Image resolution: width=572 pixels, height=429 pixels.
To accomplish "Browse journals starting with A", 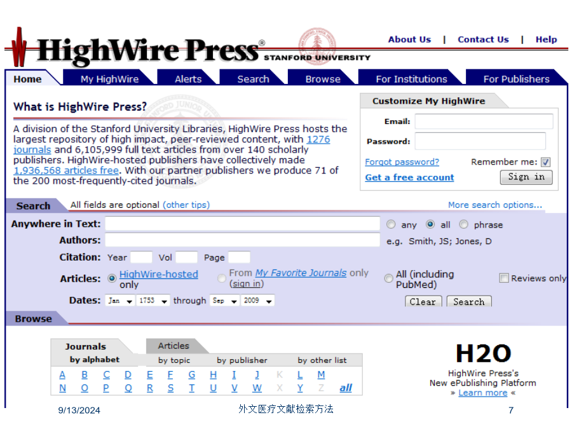I will [x=62, y=374].
